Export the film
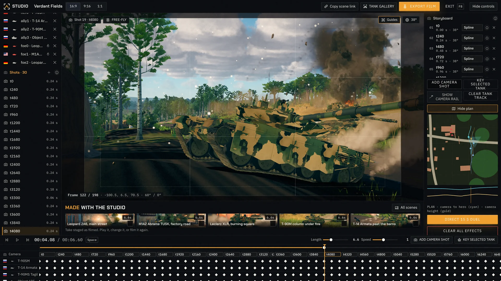The image size is (501, 281). (419, 6)
